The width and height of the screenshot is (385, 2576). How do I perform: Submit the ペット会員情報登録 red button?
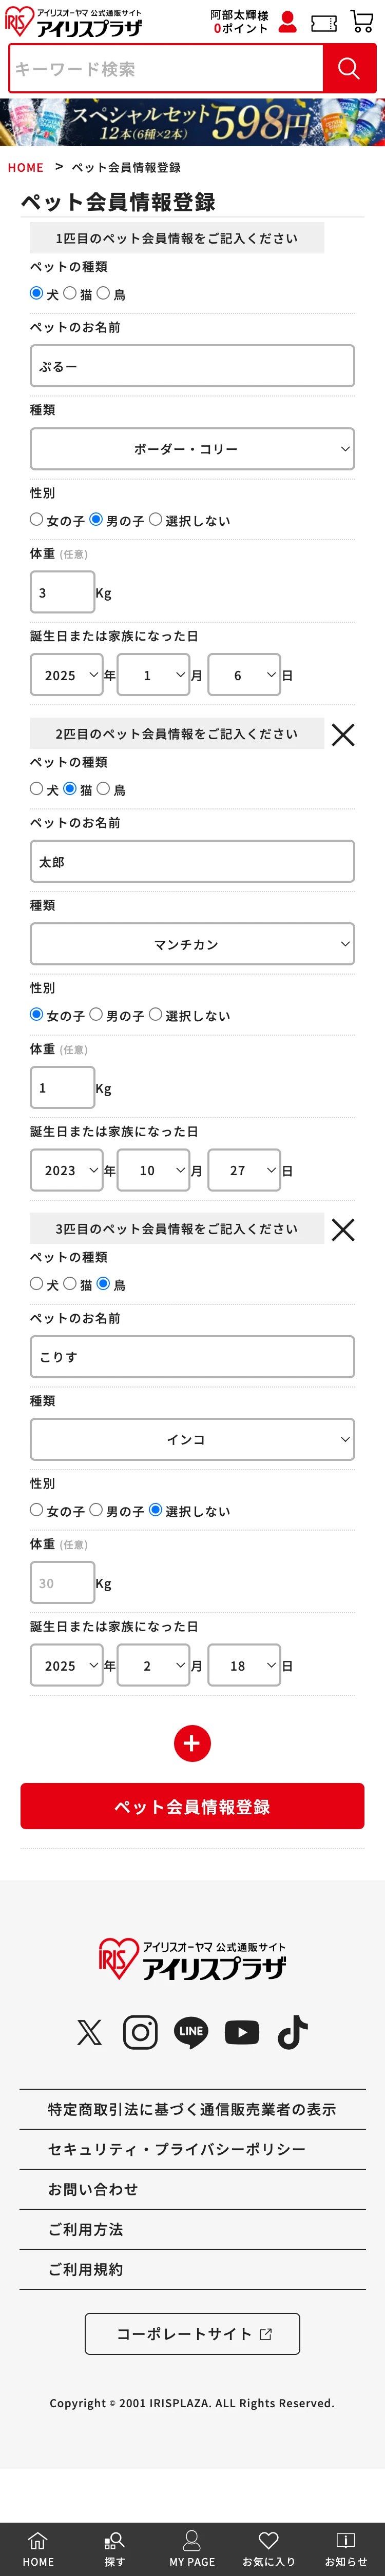coord(192,1806)
